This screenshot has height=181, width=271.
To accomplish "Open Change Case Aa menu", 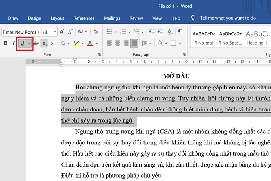I will tap(82, 32).
